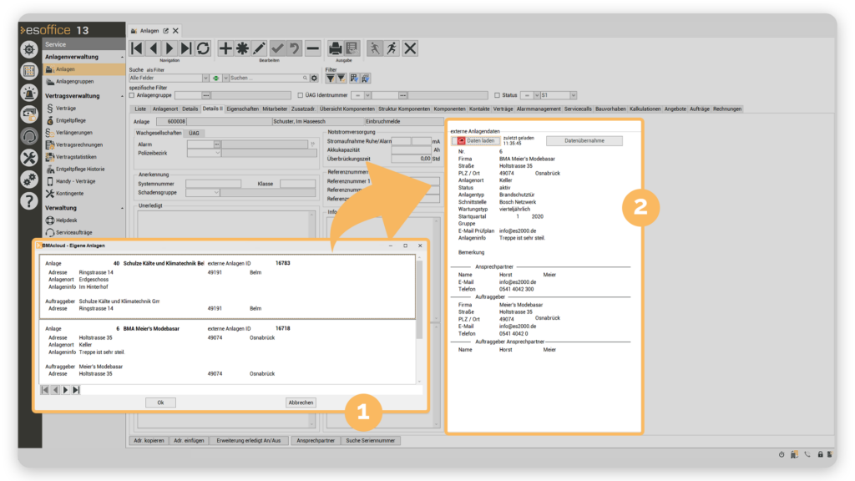Click the Adr. kopieren button

pos(149,441)
